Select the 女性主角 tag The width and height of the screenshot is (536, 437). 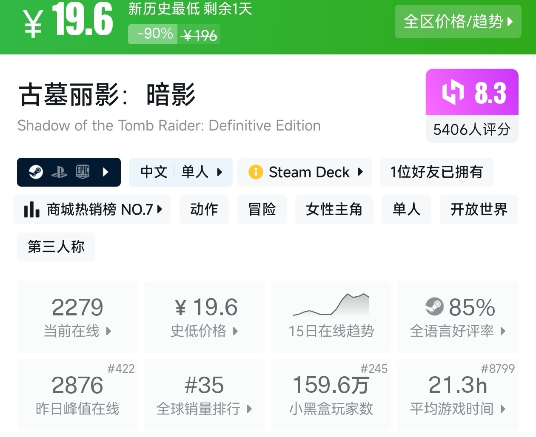[334, 209]
